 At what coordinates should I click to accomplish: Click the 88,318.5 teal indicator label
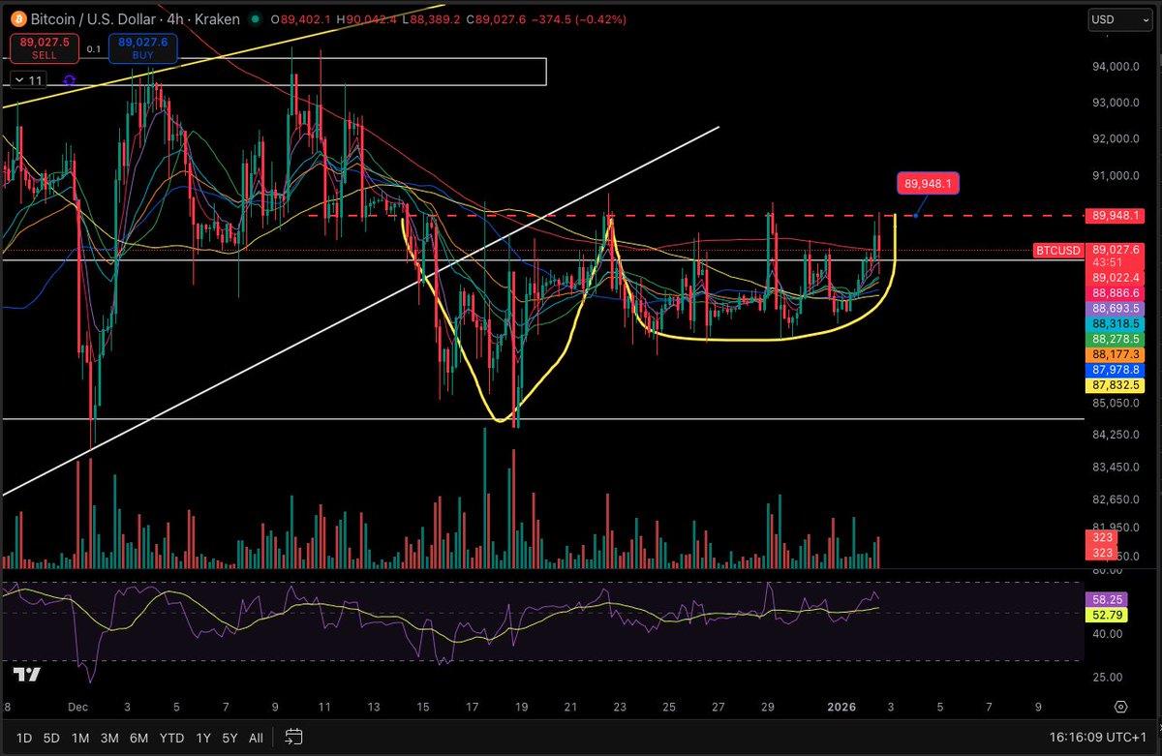pyautogui.click(x=1114, y=323)
